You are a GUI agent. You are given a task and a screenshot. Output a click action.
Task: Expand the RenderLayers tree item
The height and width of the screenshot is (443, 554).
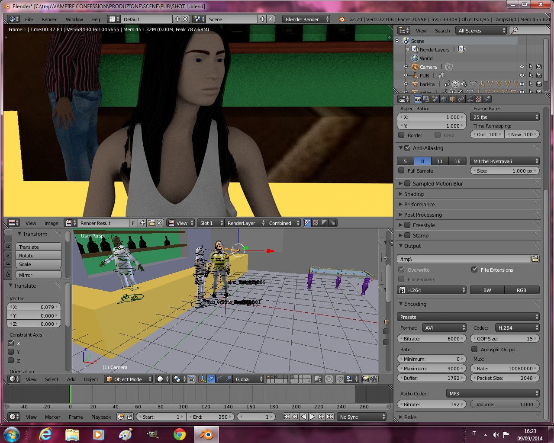[x=408, y=49]
